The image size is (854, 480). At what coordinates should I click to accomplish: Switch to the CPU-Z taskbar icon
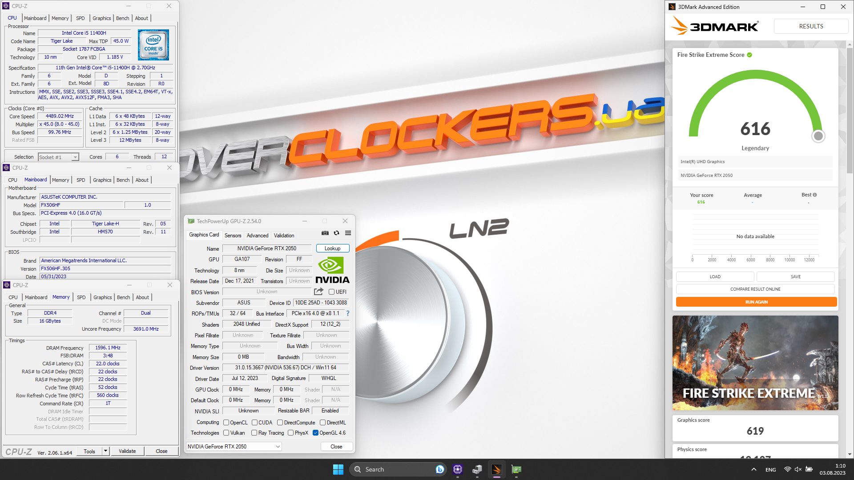[458, 469]
